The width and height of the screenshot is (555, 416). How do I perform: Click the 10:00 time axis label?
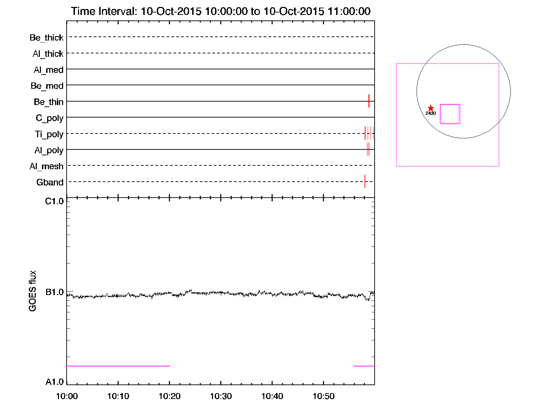67,396
